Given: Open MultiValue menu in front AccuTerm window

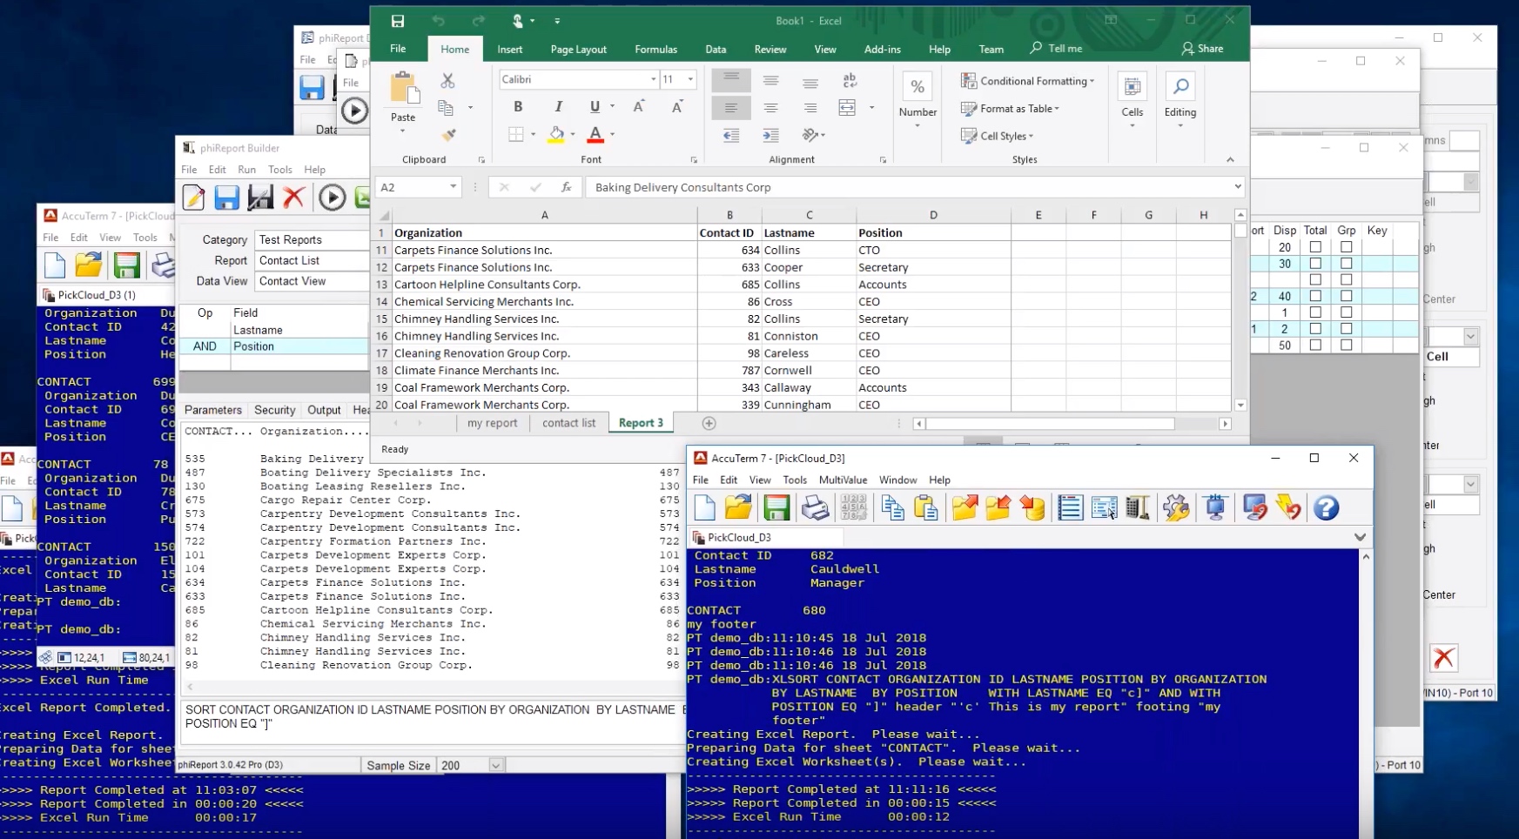Looking at the screenshot, I should pos(843,480).
